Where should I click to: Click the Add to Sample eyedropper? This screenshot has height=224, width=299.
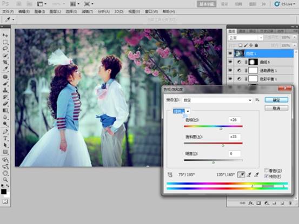click(249, 175)
